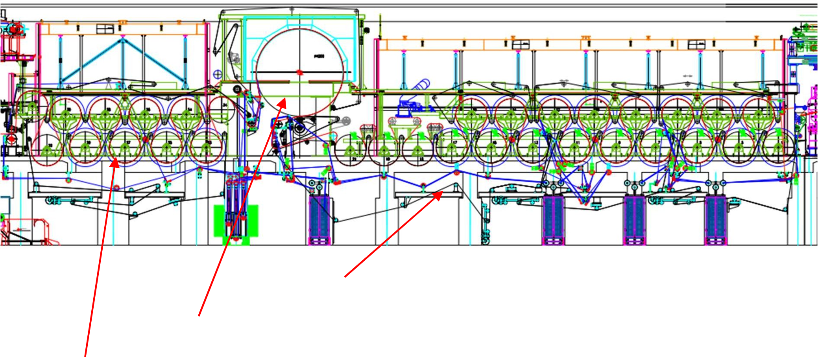The width and height of the screenshot is (818, 357).
Task: Click the window symbol on the left orange beam
Action: pyautogui.click(x=105, y=29)
